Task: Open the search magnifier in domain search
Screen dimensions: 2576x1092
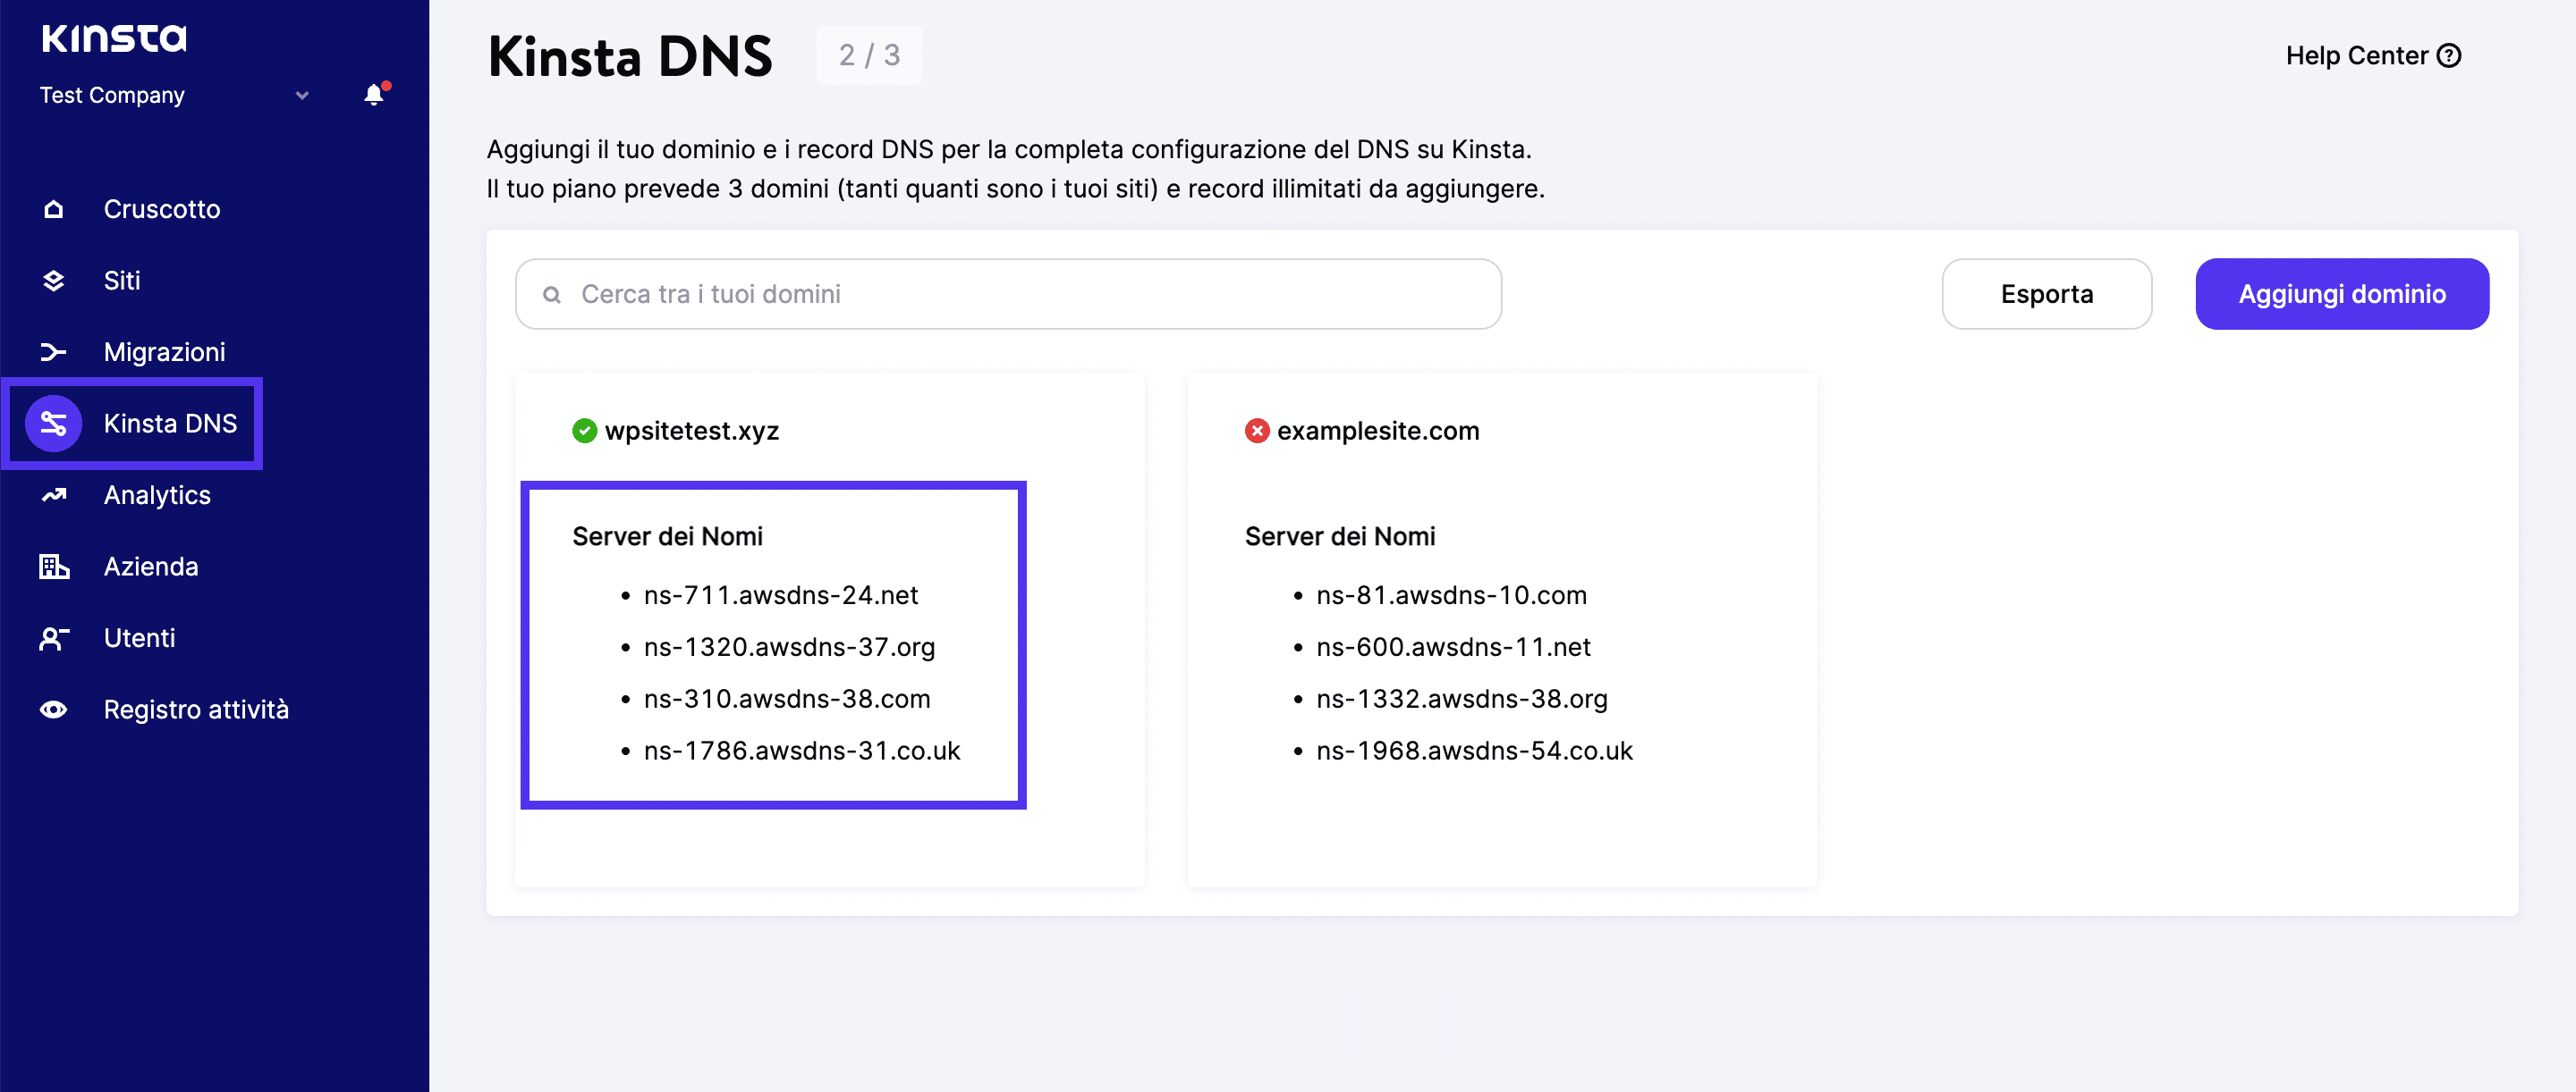Action: pyautogui.click(x=553, y=294)
